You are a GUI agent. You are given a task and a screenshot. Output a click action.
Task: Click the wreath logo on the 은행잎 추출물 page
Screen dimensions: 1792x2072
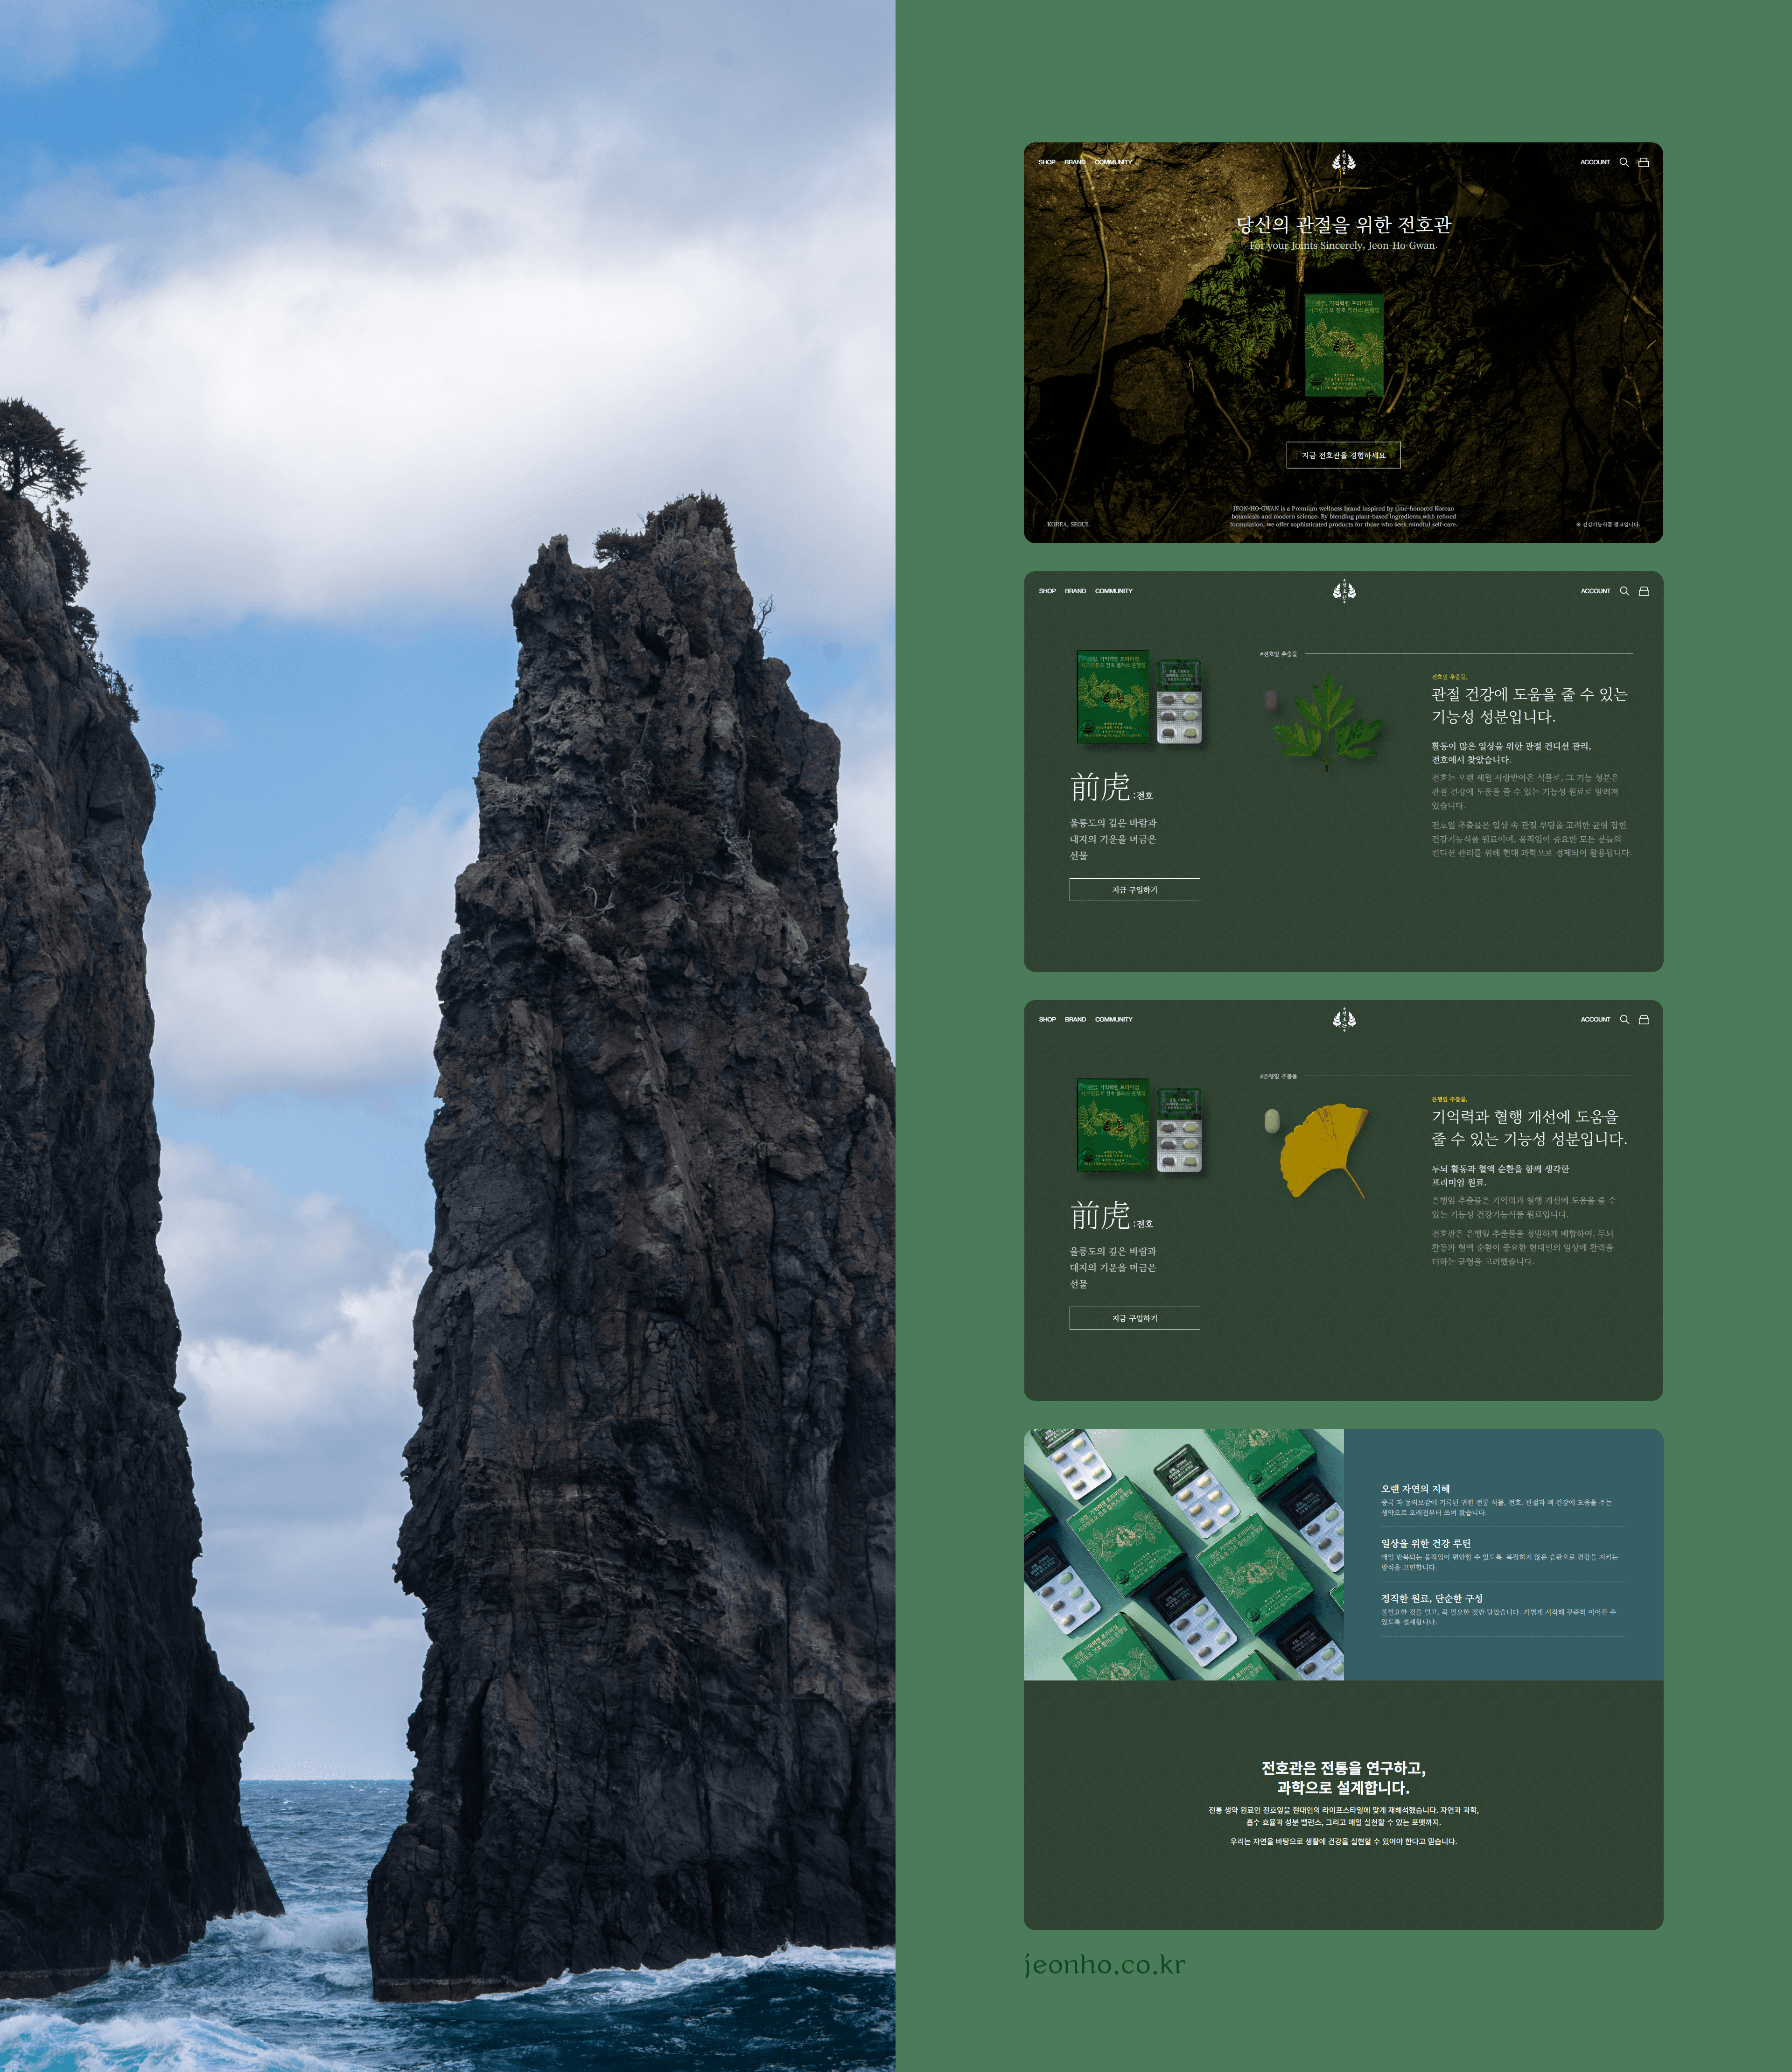tap(1344, 1019)
